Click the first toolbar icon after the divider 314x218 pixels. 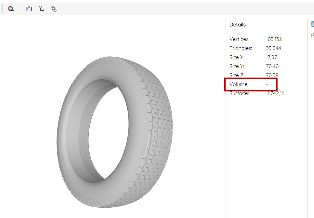tap(29, 9)
